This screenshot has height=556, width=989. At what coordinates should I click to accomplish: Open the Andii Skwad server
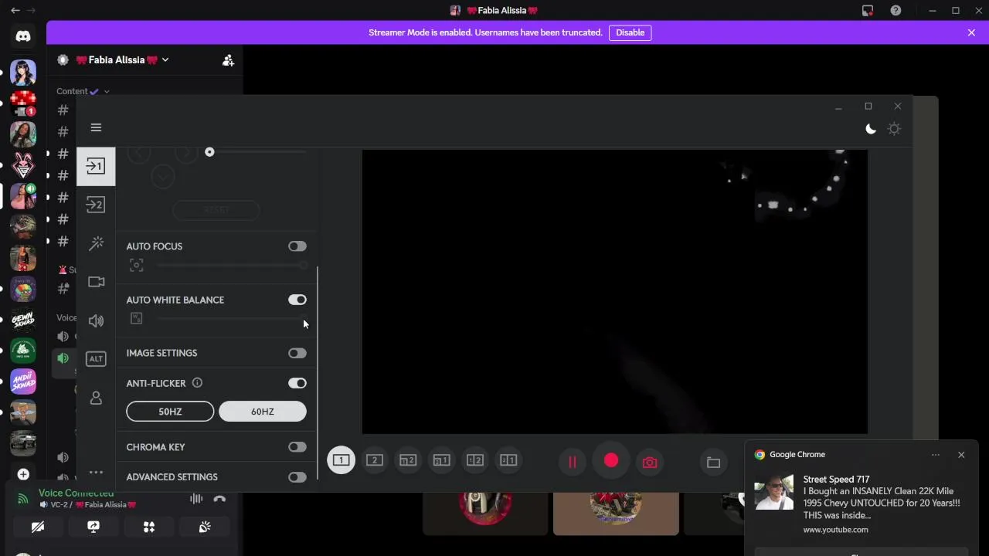(x=23, y=381)
